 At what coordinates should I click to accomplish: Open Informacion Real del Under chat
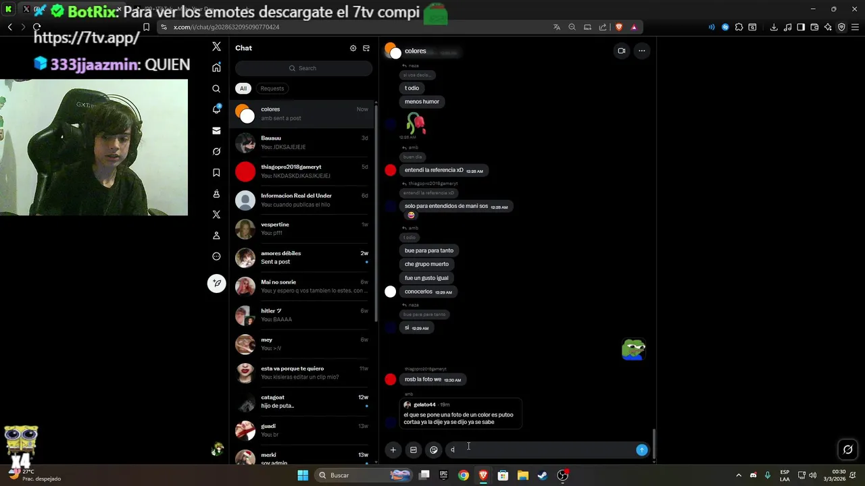tap(302, 200)
